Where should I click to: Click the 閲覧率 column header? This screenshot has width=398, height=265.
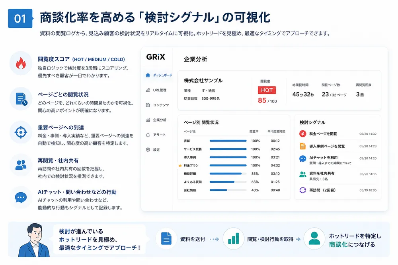(254, 132)
